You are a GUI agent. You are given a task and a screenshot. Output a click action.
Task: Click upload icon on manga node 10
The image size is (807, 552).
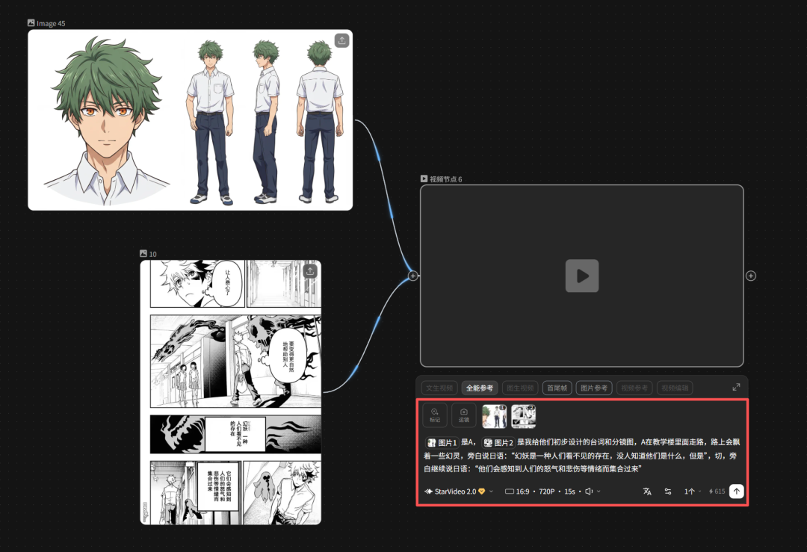310,270
